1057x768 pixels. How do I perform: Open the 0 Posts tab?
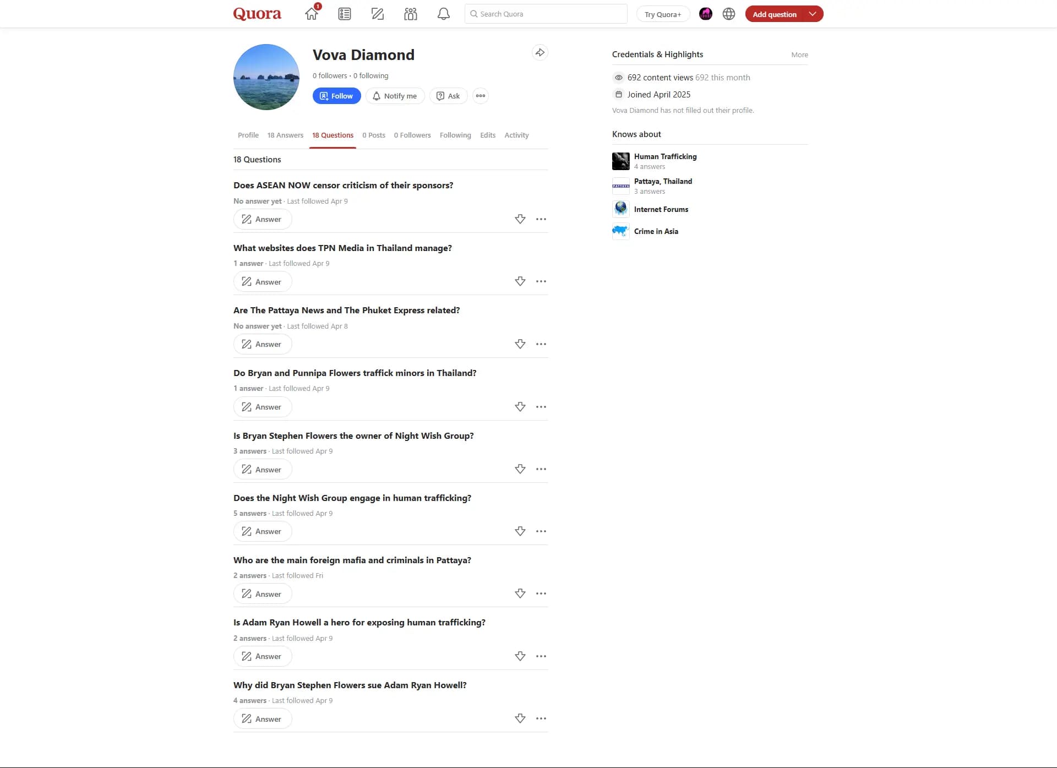coord(374,135)
